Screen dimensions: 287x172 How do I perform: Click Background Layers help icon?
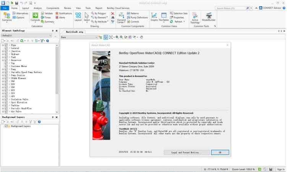point(39,122)
